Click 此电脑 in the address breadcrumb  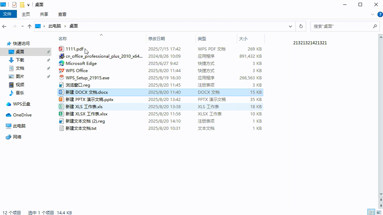[x=55, y=26]
